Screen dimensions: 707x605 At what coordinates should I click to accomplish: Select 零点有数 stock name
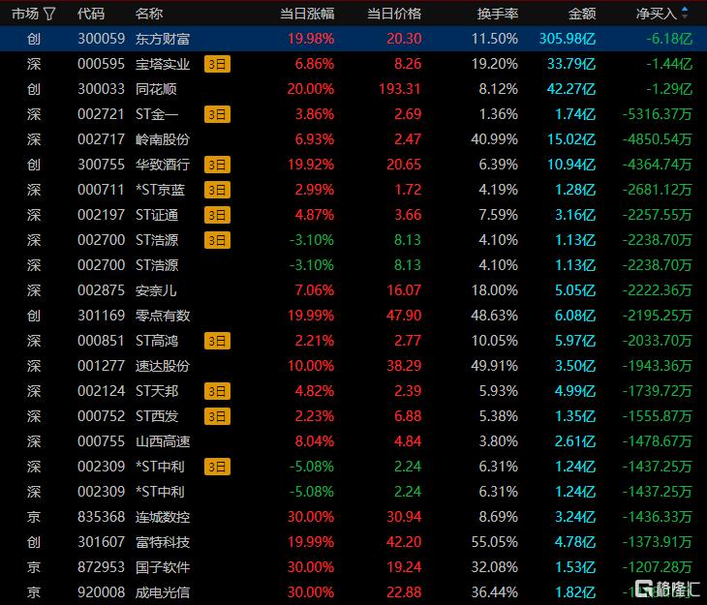(163, 316)
